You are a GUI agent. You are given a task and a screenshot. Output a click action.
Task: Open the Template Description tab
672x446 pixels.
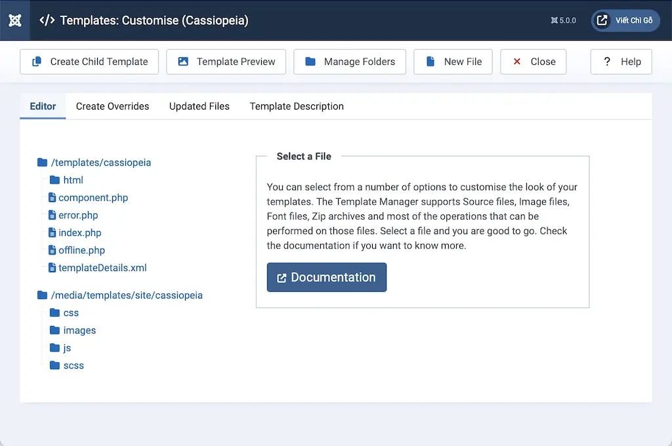pyautogui.click(x=296, y=106)
